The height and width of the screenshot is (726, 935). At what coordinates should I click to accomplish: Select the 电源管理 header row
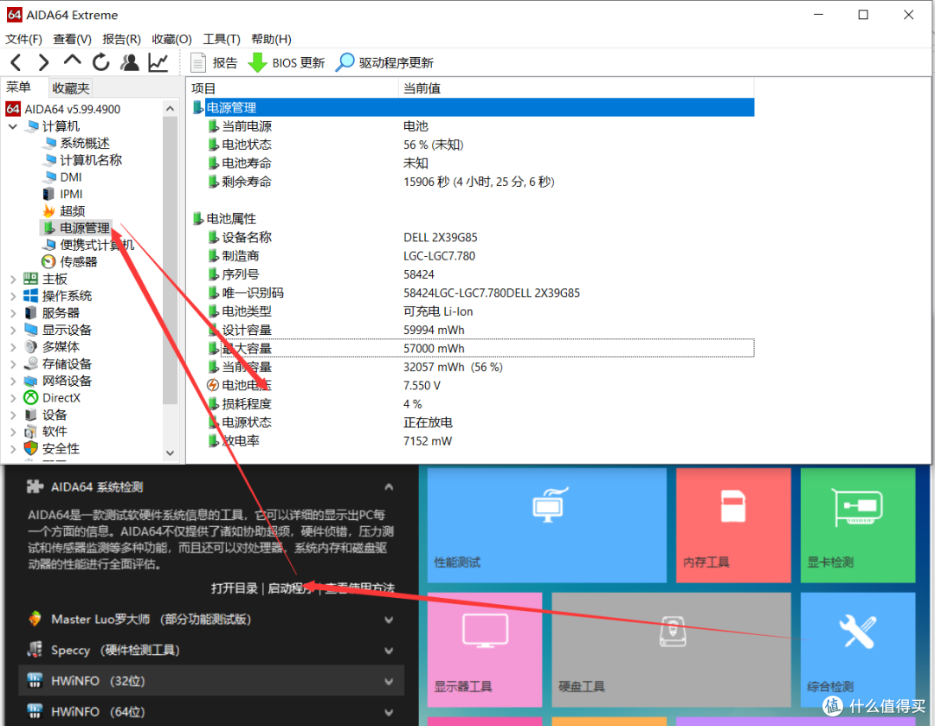pyautogui.click(x=473, y=108)
